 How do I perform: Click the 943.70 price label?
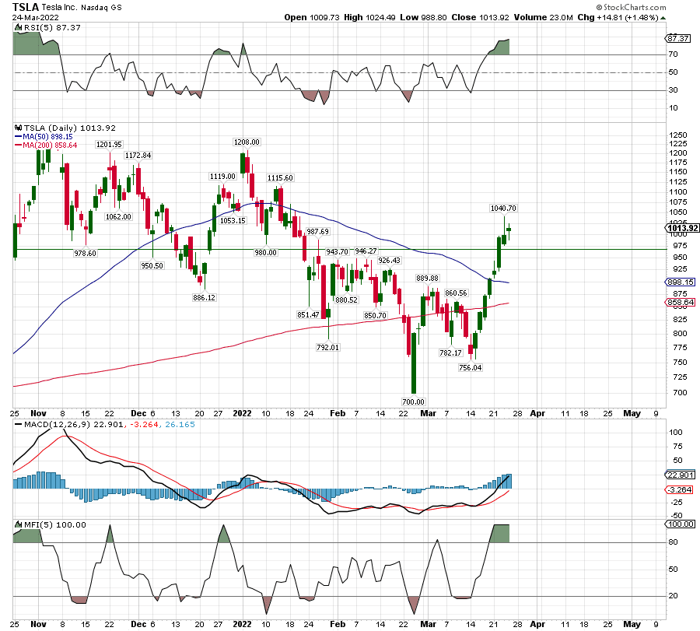coord(337,252)
